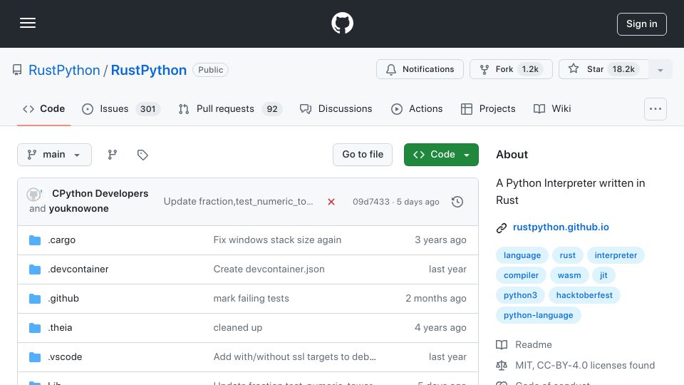Switch to the Code tab

click(x=43, y=108)
